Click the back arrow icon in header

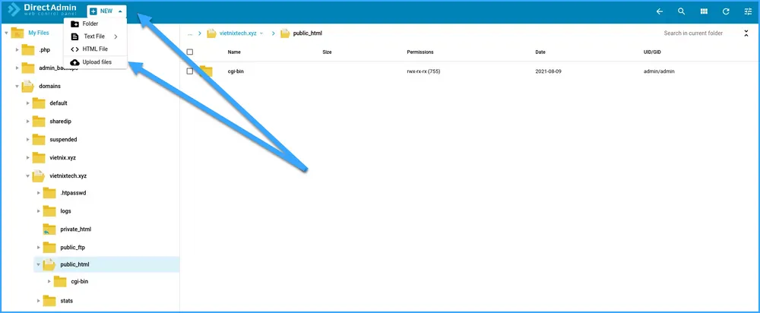click(659, 11)
